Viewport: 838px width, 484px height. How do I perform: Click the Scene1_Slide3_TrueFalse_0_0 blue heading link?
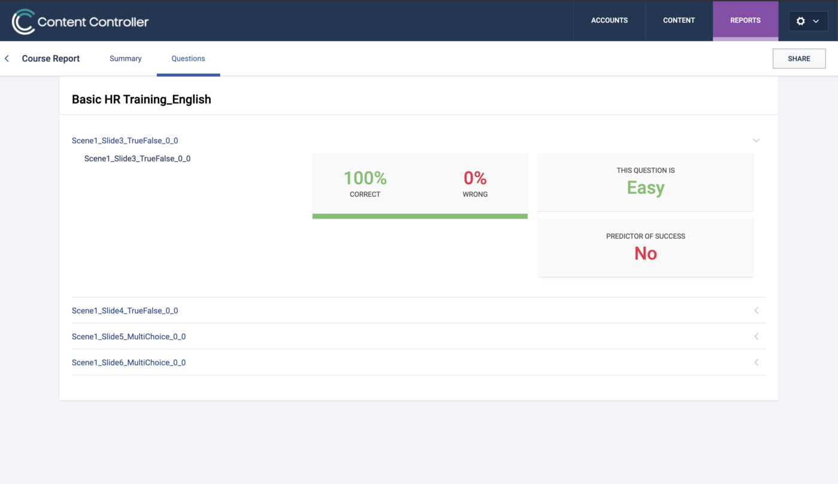tap(125, 141)
